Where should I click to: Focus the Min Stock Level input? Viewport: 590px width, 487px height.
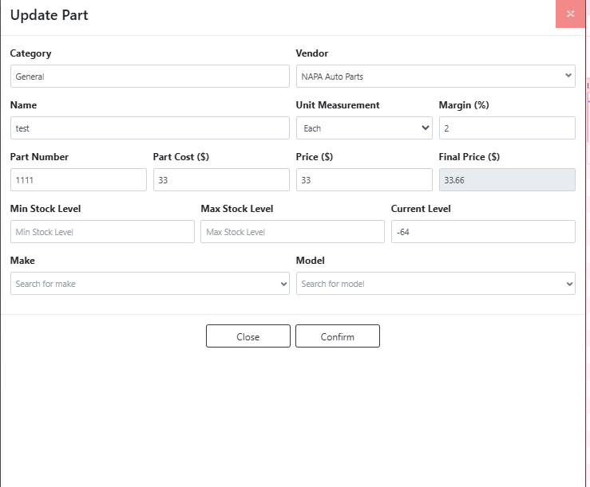(102, 232)
